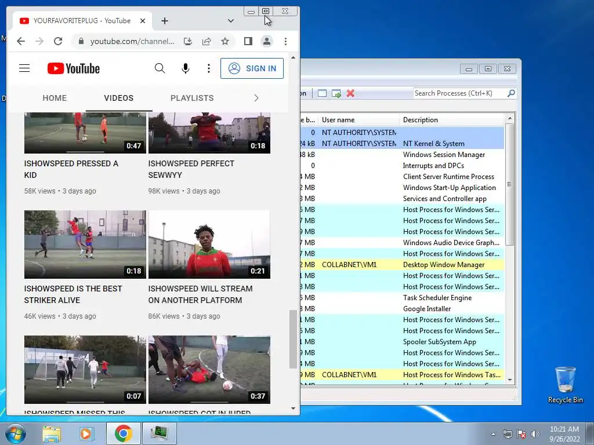Open Windows Explorer from taskbar

(52, 433)
